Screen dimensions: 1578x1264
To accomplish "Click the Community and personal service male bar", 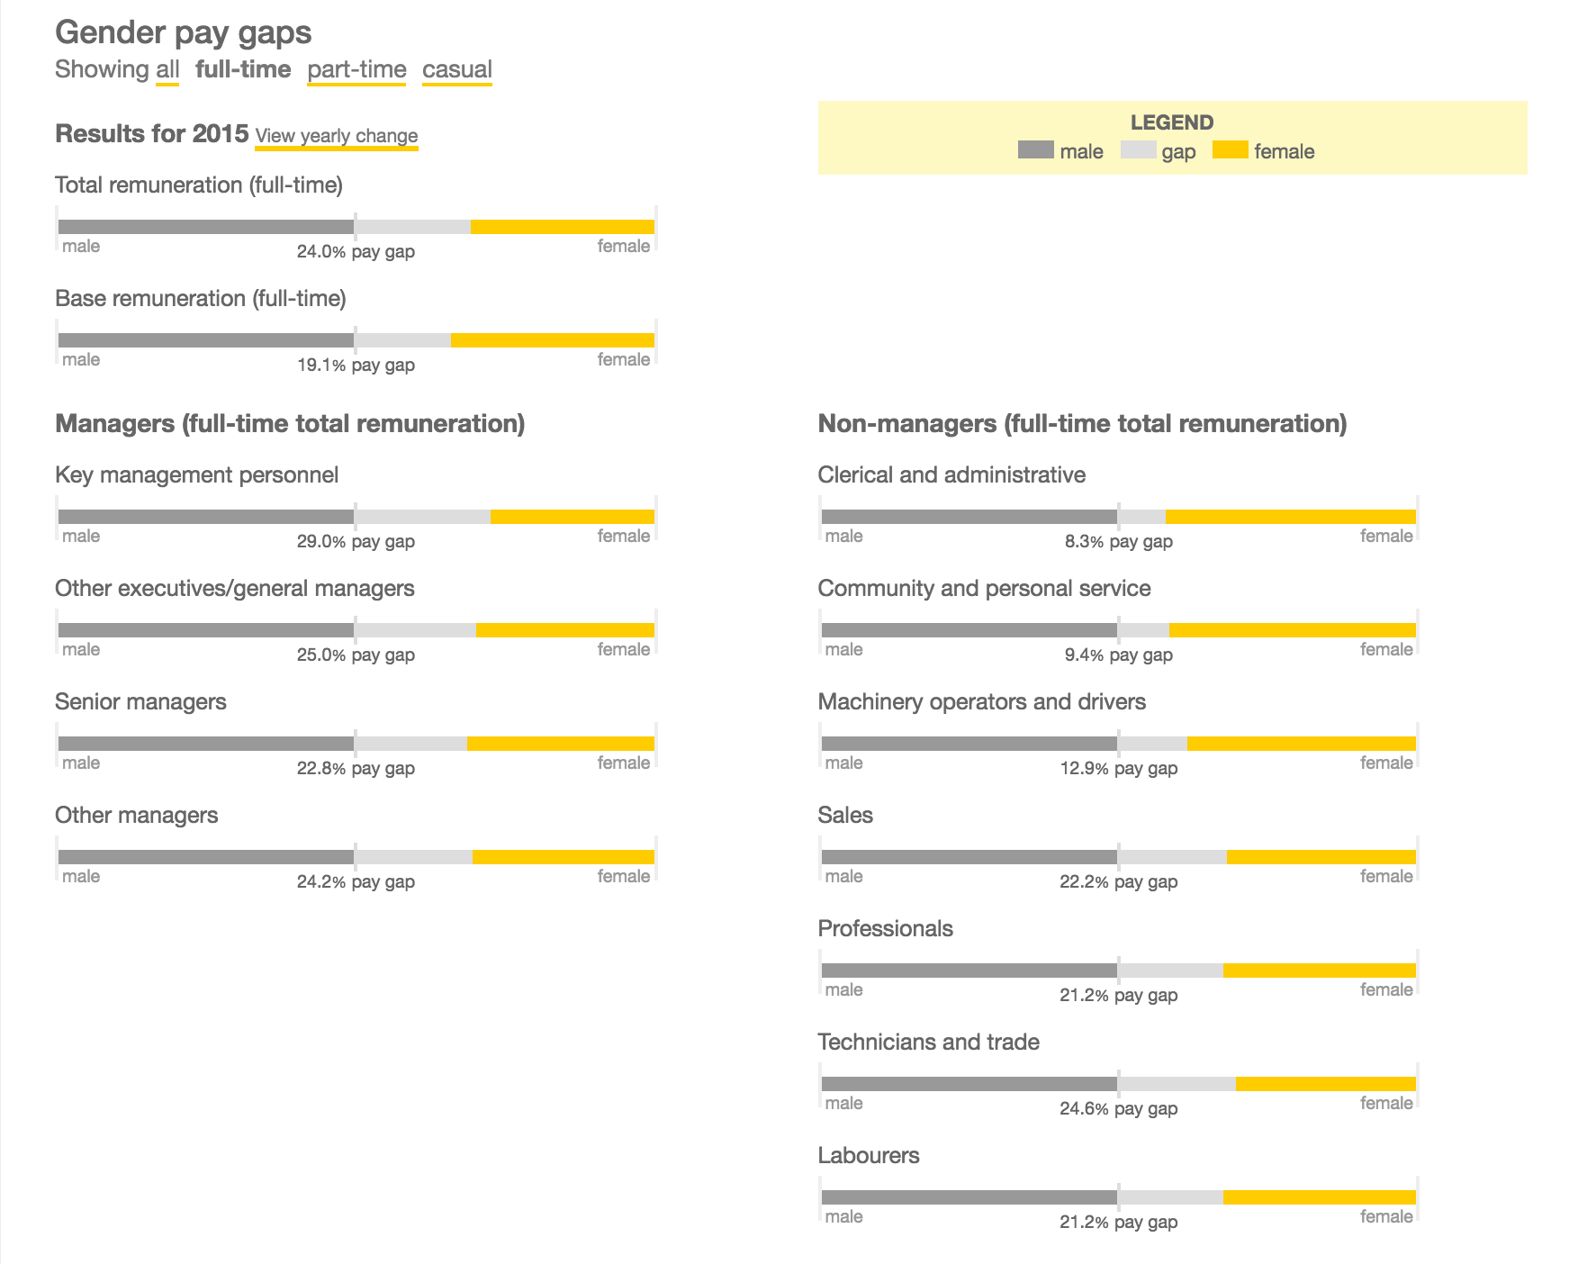I will (x=969, y=630).
